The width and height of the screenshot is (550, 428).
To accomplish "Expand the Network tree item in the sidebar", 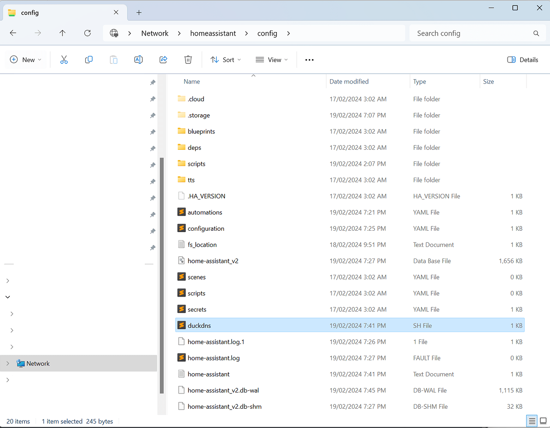I will tap(7, 363).
